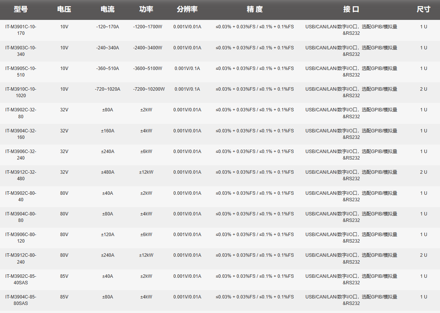Click current value -120~170A
The image size is (440, 313).
[x=108, y=27]
